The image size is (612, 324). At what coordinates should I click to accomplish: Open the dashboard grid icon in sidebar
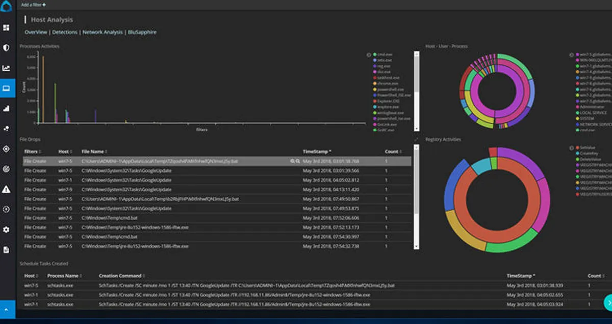click(x=7, y=27)
